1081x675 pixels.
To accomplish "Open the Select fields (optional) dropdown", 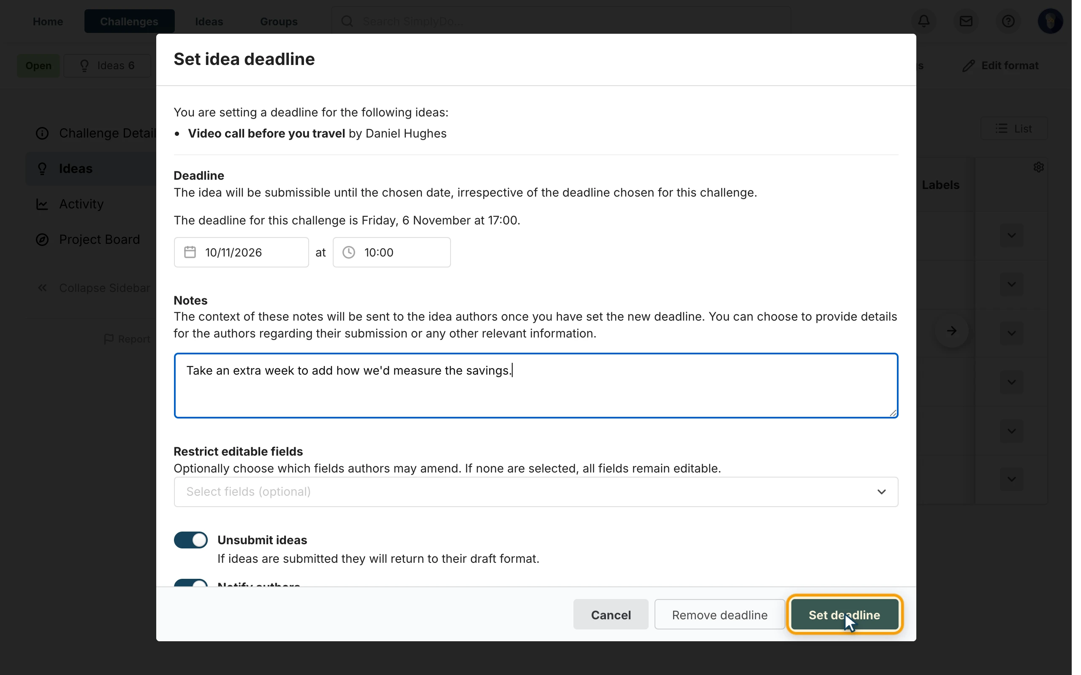I will [x=535, y=492].
